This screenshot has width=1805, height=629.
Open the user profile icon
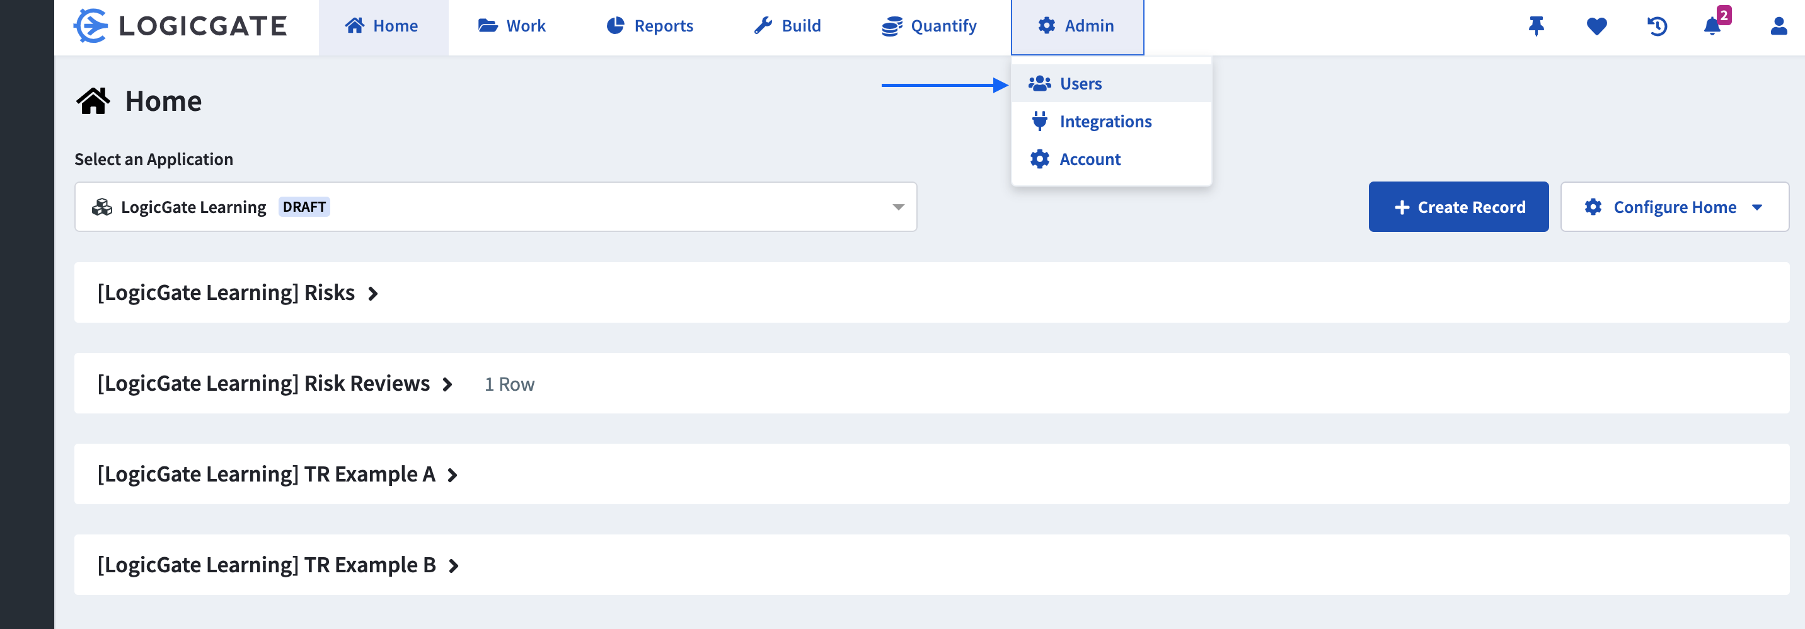1778,26
